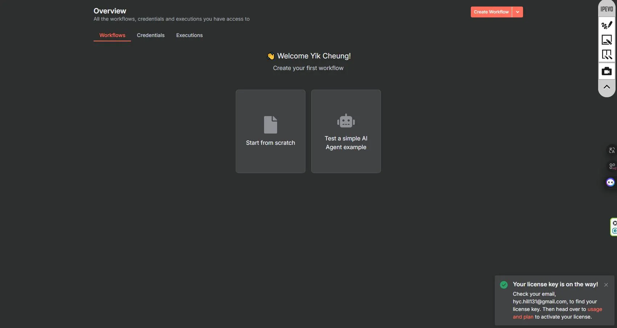
Task: Open the Executions tab
Action: tap(189, 35)
